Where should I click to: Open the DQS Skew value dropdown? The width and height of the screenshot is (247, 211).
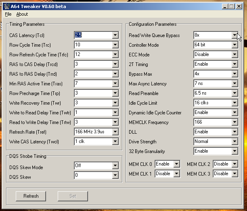coord(115,175)
